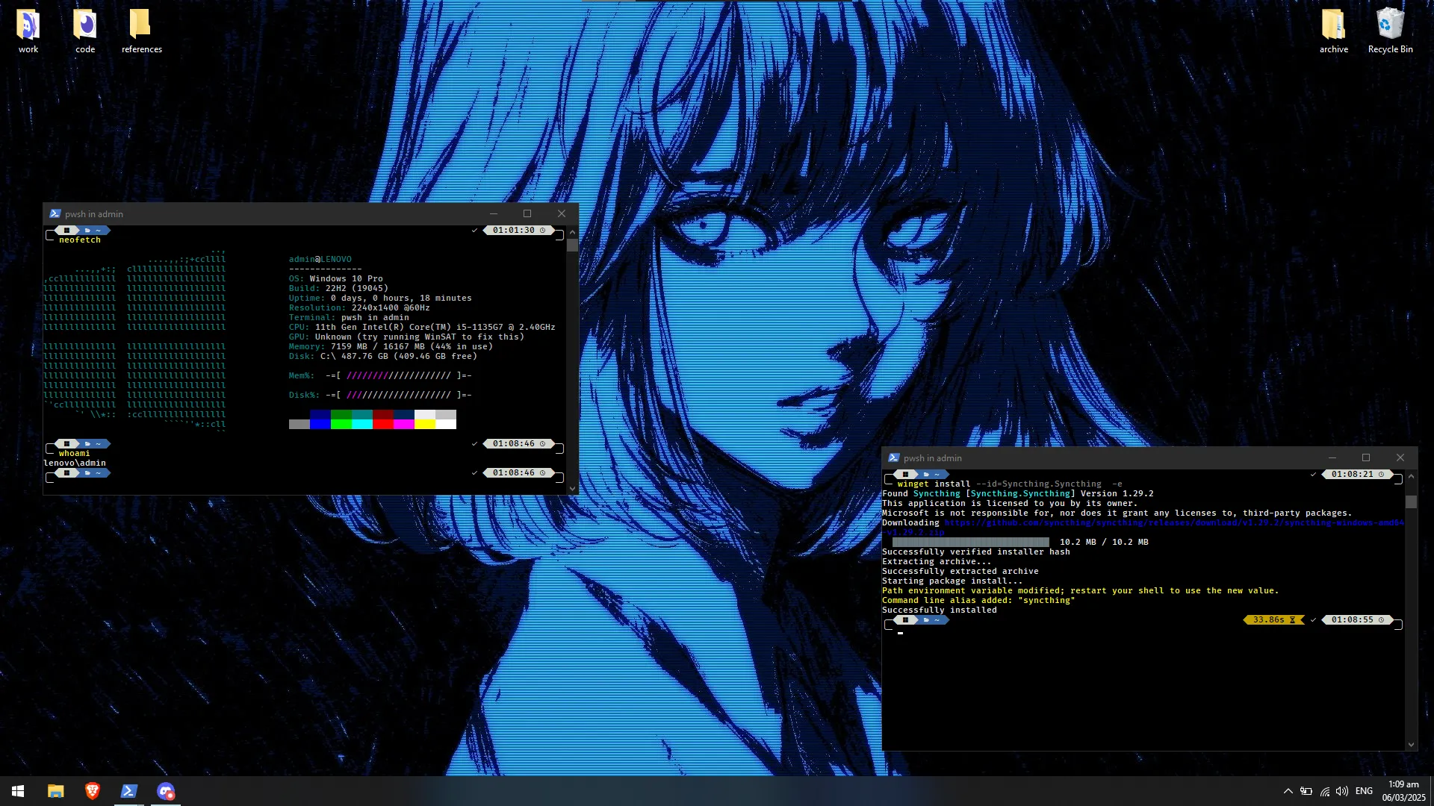Open the Windows Start menu
The height and width of the screenshot is (806, 1434).
click(18, 791)
